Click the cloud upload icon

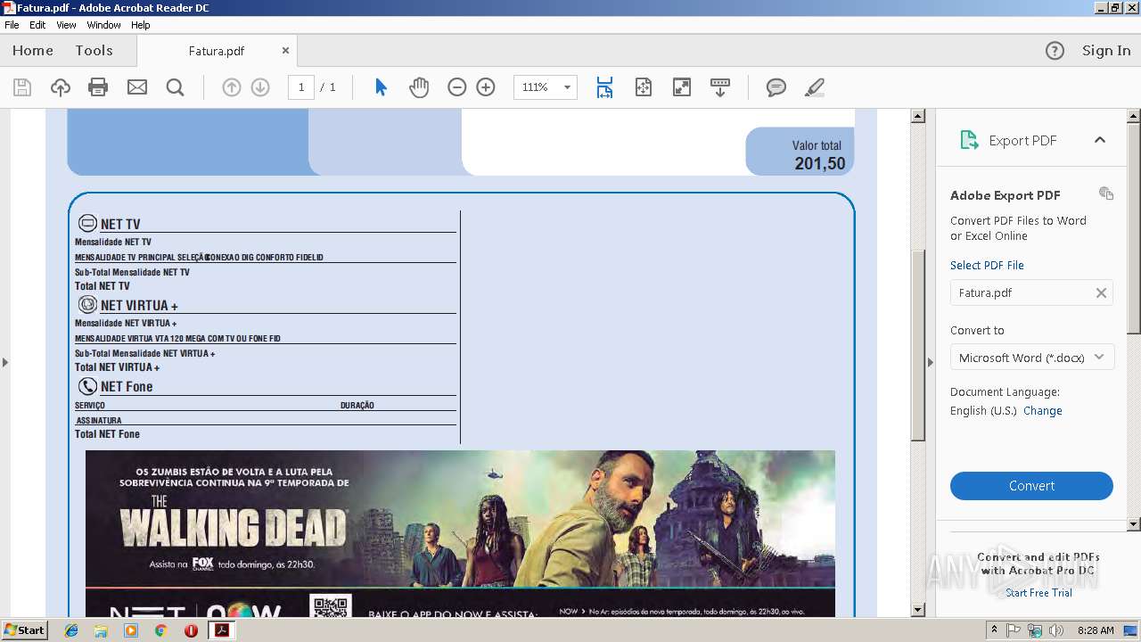(x=61, y=87)
